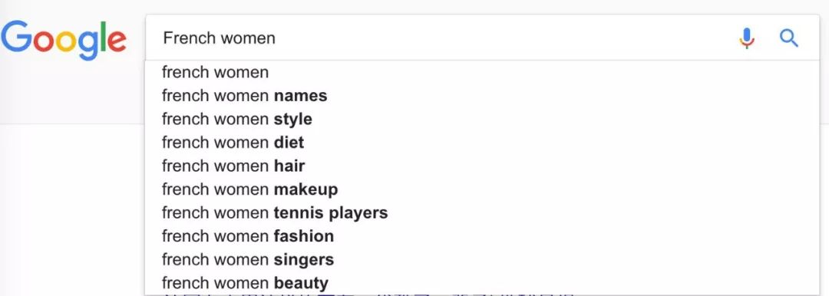Open the Google logo homepage link
The height and width of the screenshot is (296, 829).
tap(64, 40)
